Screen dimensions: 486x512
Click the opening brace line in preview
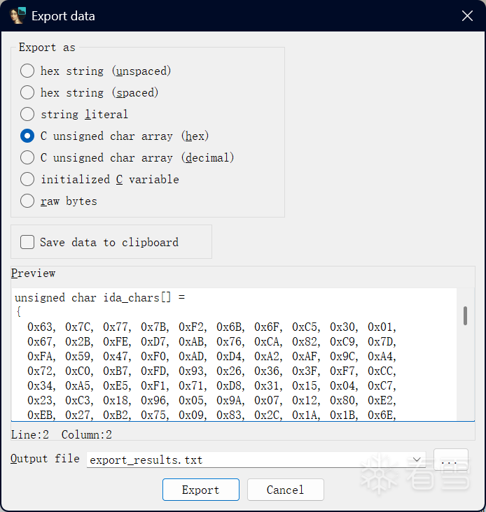pos(19,312)
